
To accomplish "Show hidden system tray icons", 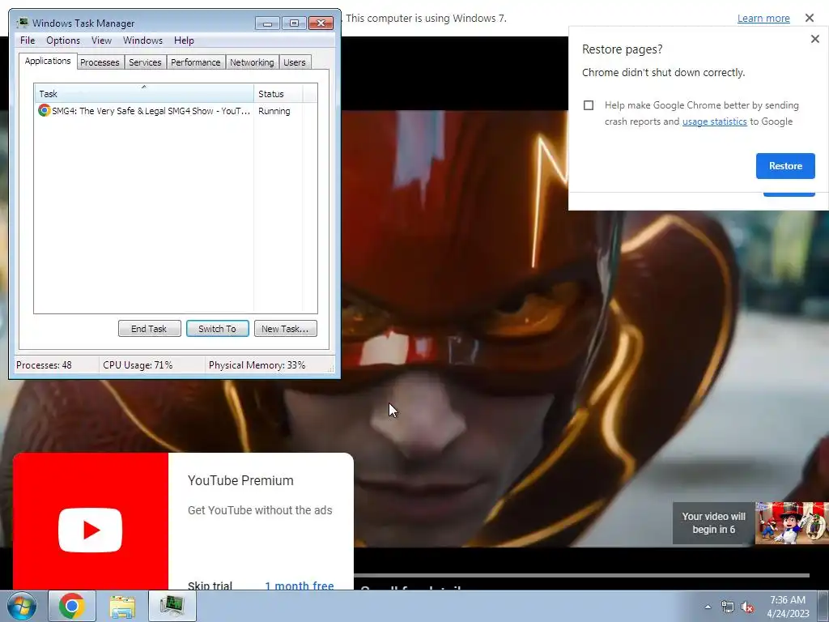I will [708, 607].
